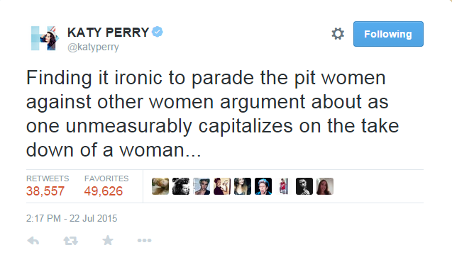Open the third avatar of the shirtless man
The height and width of the screenshot is (267, 452).
pyautogui.click(x=202, y=186)
